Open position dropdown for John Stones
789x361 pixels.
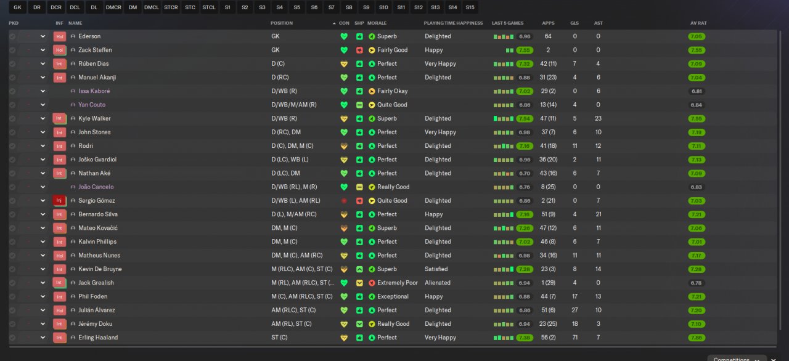(43, 132)
